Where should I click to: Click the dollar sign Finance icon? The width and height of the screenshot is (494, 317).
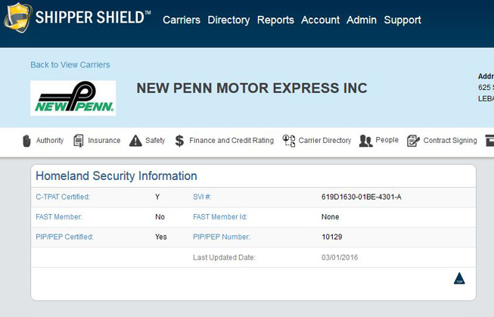(179, 141)
